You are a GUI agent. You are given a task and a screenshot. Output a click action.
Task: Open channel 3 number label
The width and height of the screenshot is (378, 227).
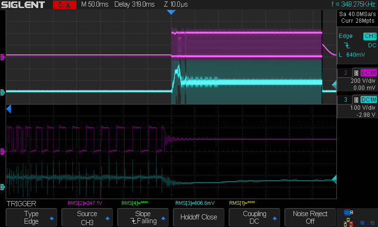(x=345, y=100)
